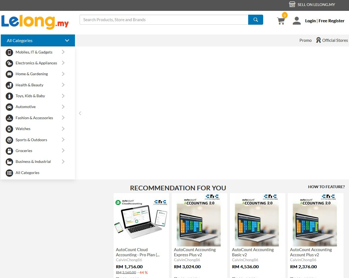Go to previous banner slide
This screenshot has width=349, height=278.
point(80,113)
